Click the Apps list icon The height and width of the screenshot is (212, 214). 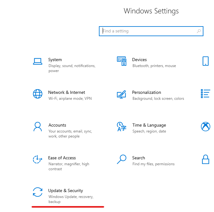pos(205,94)
